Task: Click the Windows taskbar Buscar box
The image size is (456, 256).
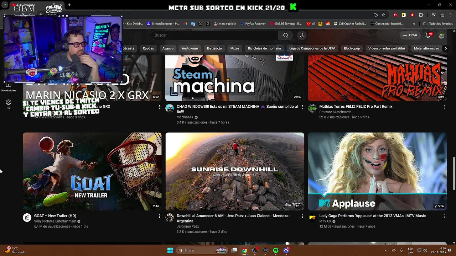Action: pos(202,250)
